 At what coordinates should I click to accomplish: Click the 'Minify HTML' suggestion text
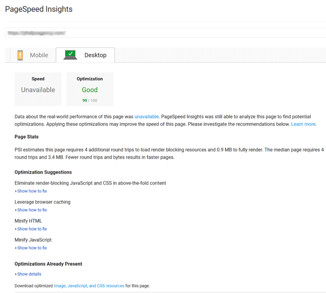28,221
